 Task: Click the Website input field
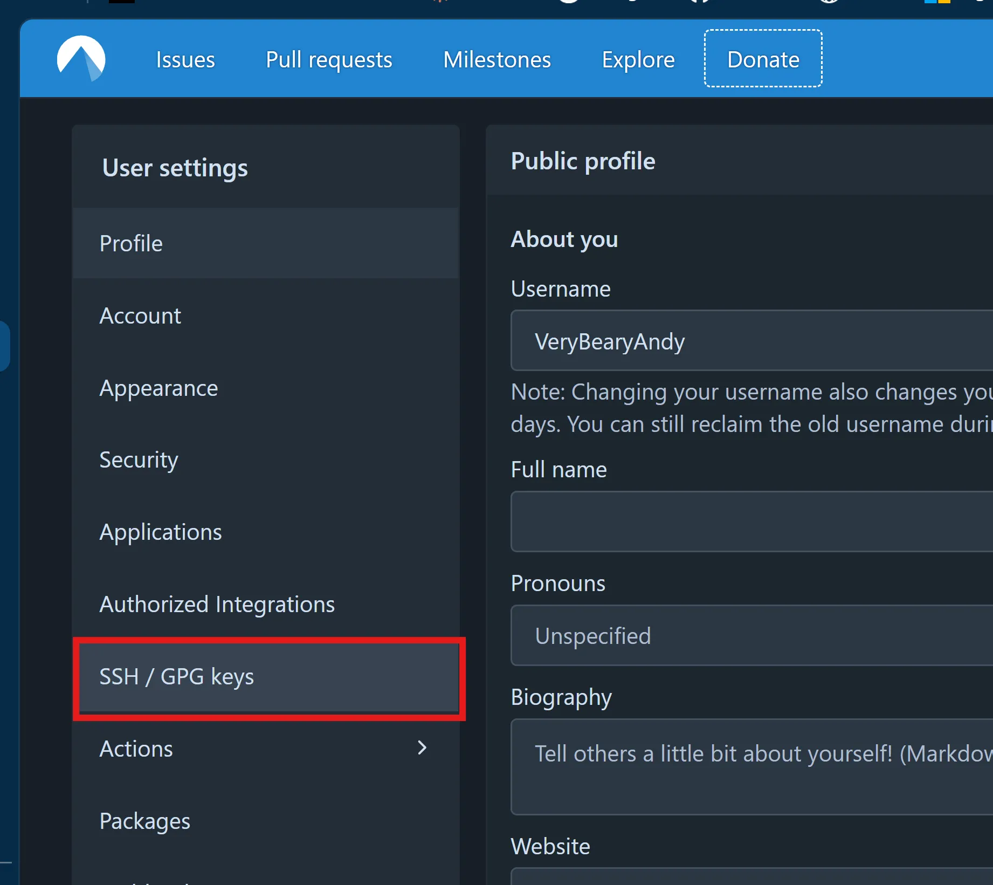click(751, 876)
